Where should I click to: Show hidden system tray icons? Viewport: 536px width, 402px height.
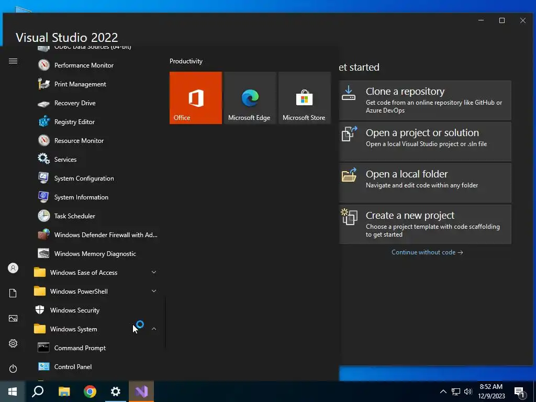pos(443,392)
